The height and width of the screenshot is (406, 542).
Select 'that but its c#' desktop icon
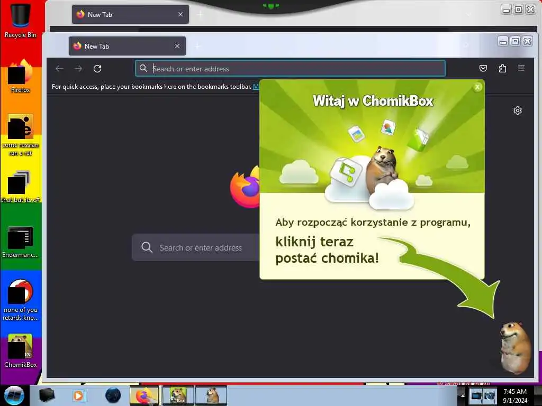[x=21, y=187]
